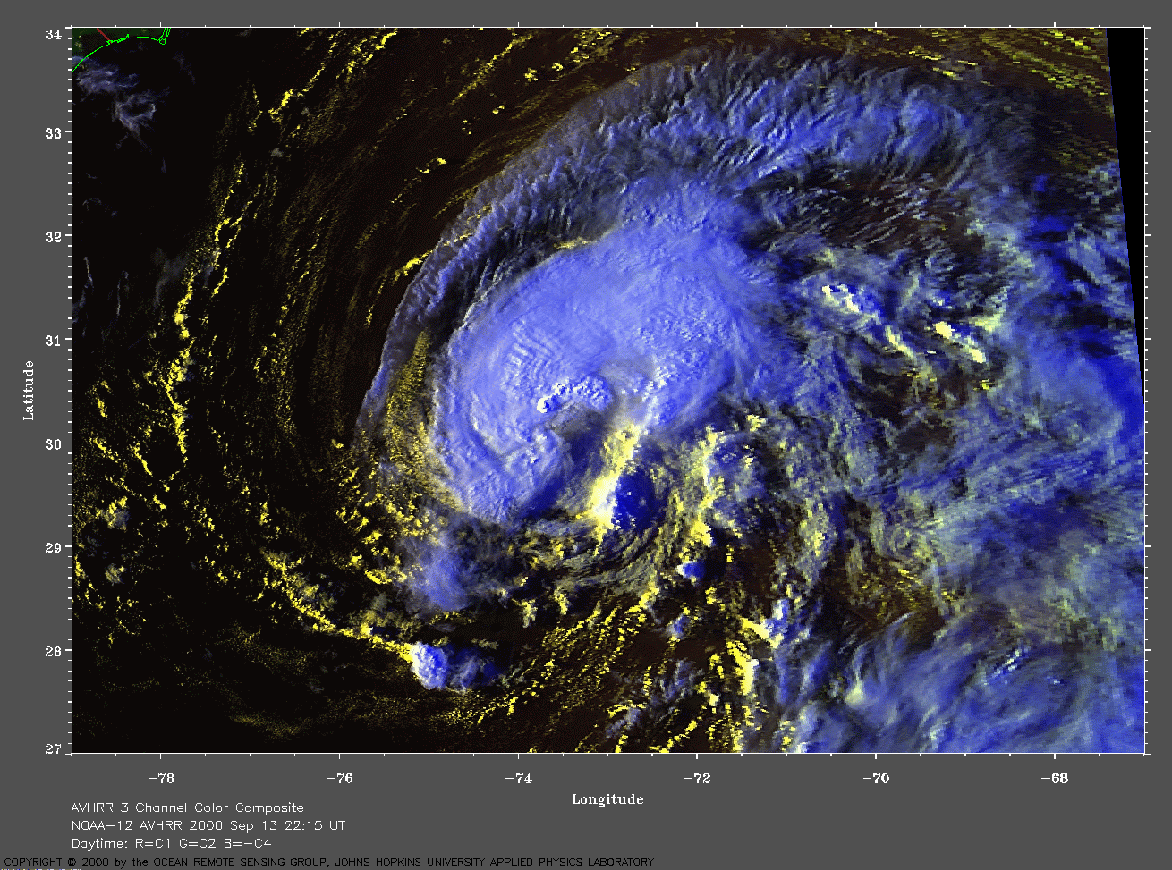Click the Johns Hopkins copyright notice
Viewport: 1172px width, 870px height.
pos(328,862)
